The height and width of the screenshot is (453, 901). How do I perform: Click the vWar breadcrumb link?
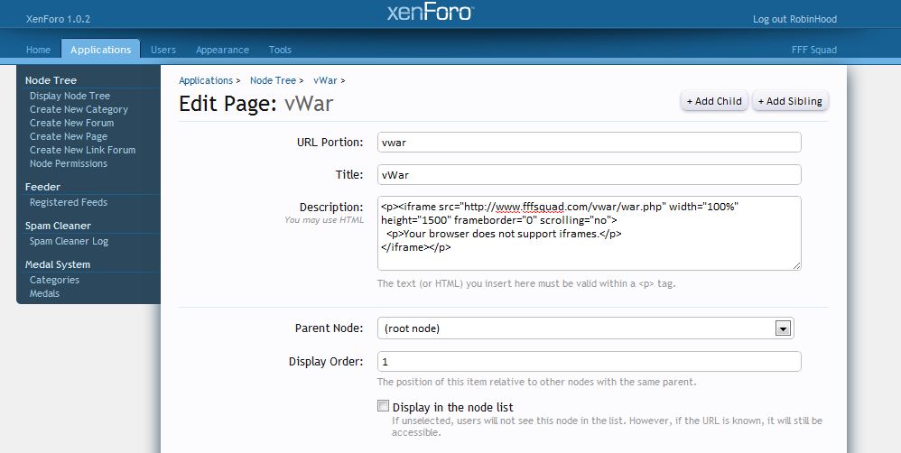pos(325,80)
